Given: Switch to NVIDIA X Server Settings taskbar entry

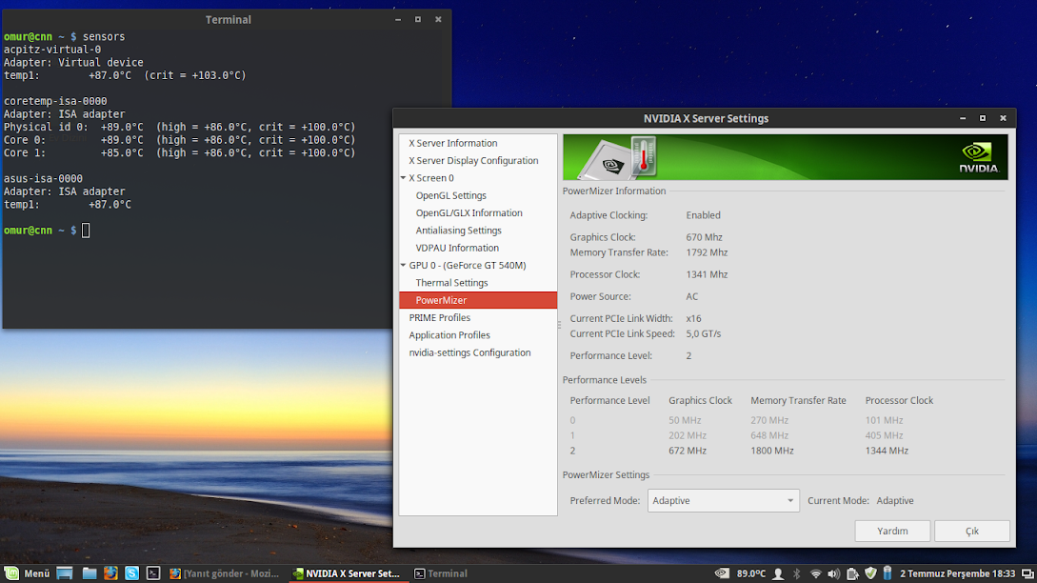Looking at the screenshot, I should (347, 573).
